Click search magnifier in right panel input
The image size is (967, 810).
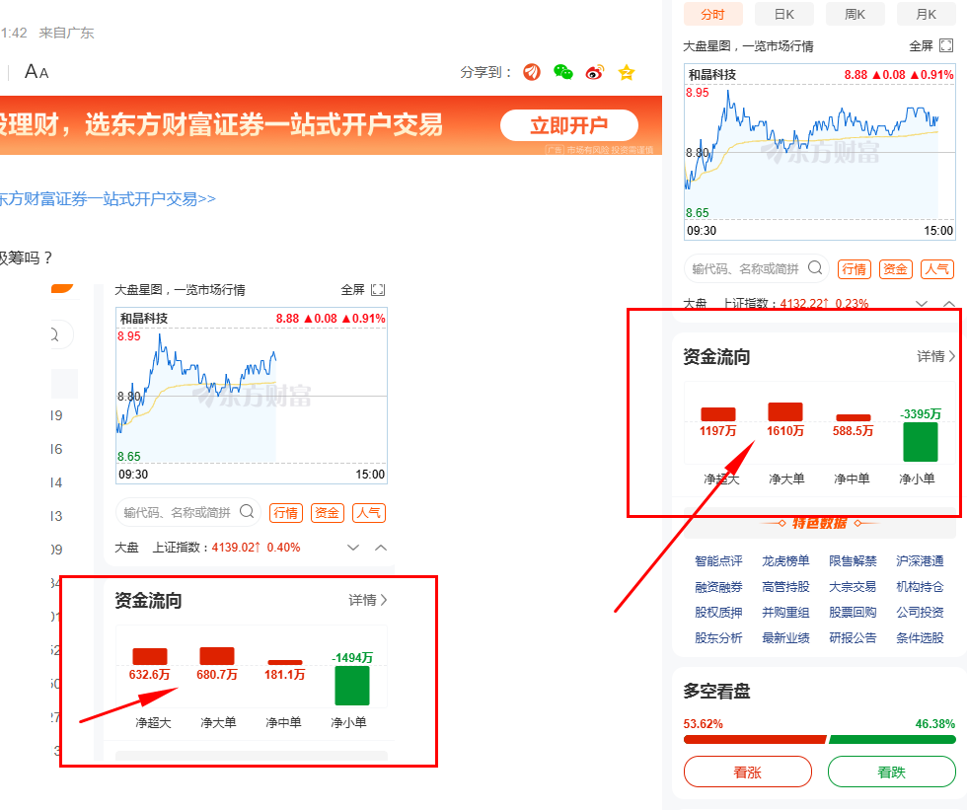click(x=815, y=267)
